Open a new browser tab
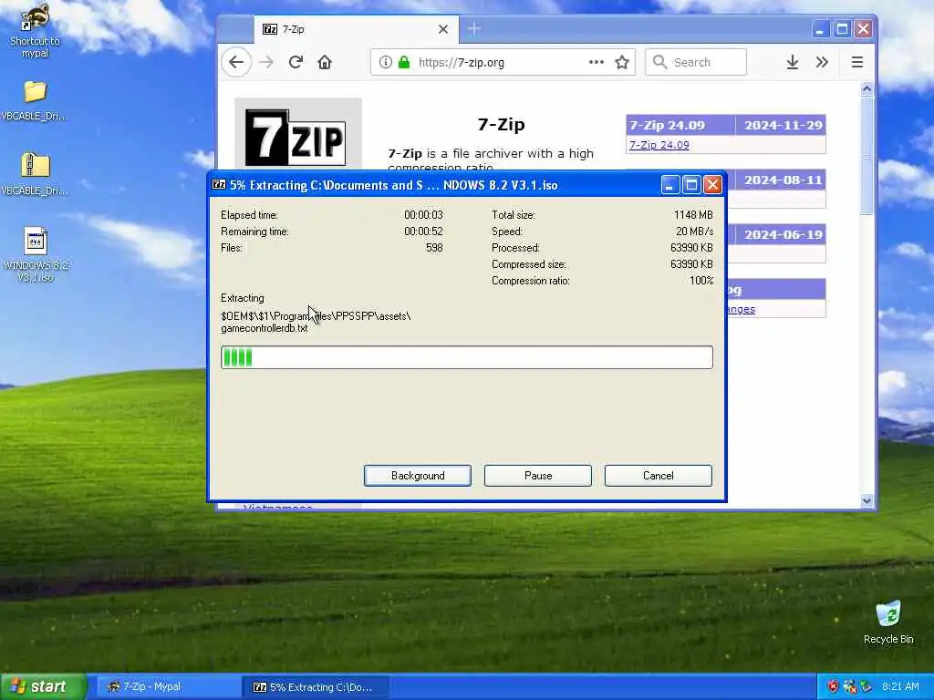 [x=474, y=28]
